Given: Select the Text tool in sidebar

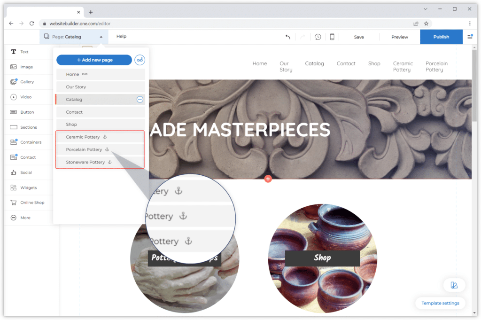Looking at the screenshot, I should (14, 52).
